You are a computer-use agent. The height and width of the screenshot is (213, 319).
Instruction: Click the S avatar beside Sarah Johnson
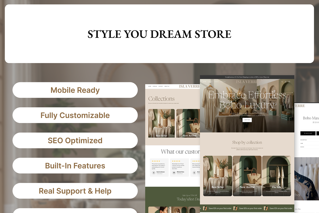click(154, 173)
